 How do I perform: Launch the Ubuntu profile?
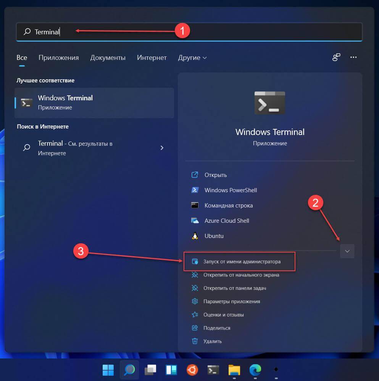tap(214, 236)
